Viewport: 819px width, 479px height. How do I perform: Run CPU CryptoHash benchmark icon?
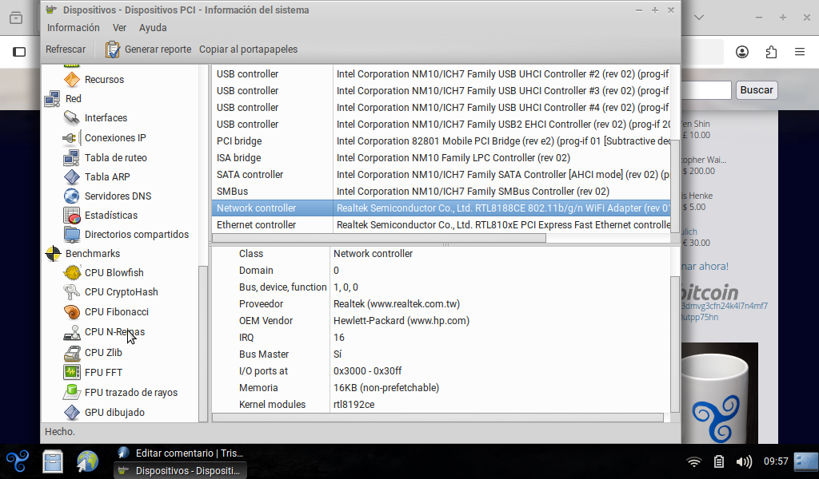tap(71, 292)
